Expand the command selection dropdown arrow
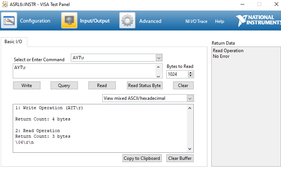 [158, 58]
